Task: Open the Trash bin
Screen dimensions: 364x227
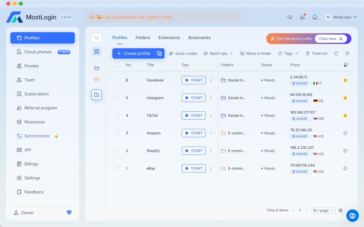Action: pos(317,53)
